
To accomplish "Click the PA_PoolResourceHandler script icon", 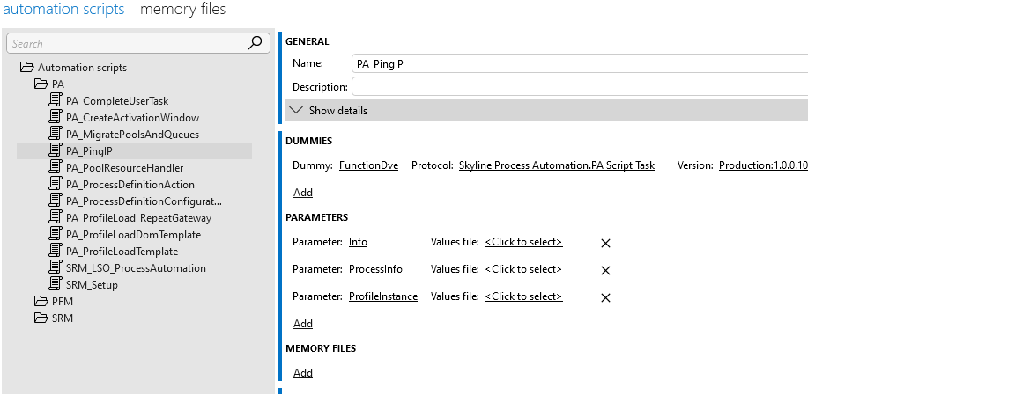I will click(56, 167).
